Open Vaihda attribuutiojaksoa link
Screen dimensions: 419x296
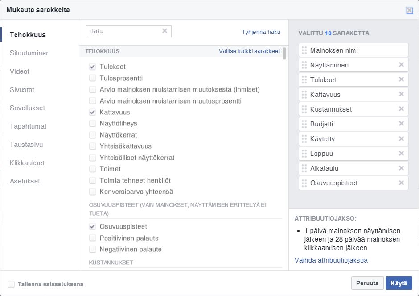tap(331, 260)
